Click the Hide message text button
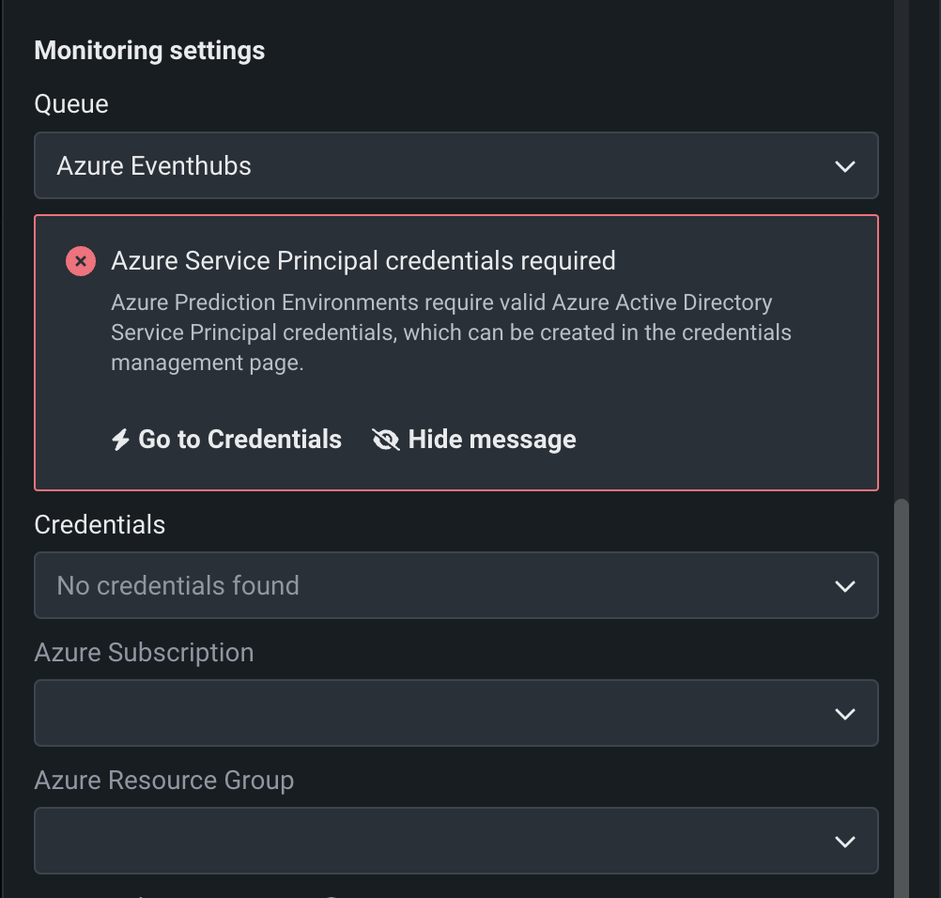Image resolution: width=941 pixels, height=898 pixels. click(x=492, y=440)
